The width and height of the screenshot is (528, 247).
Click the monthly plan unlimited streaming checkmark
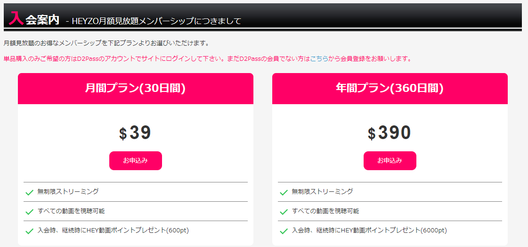click(29, 192)
